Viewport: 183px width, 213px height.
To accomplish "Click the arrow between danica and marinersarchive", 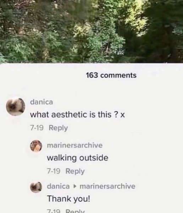I will [x=74, y=186].
